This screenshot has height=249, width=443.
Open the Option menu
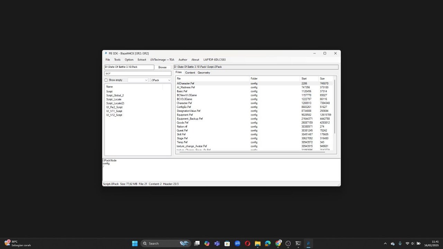click(x=129, y=59)
